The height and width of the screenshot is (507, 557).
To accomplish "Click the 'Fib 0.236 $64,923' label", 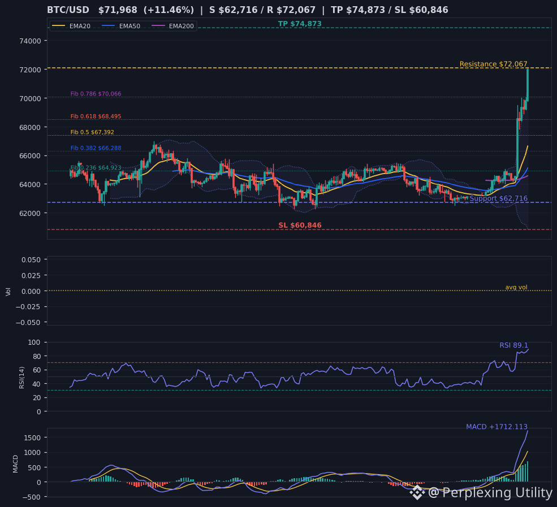I will point(96,167).
